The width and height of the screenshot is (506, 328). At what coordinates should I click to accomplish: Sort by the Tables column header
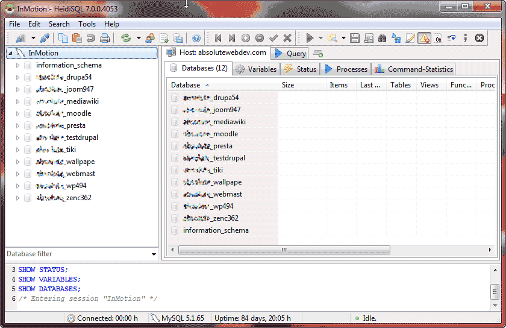click(401, 85)
